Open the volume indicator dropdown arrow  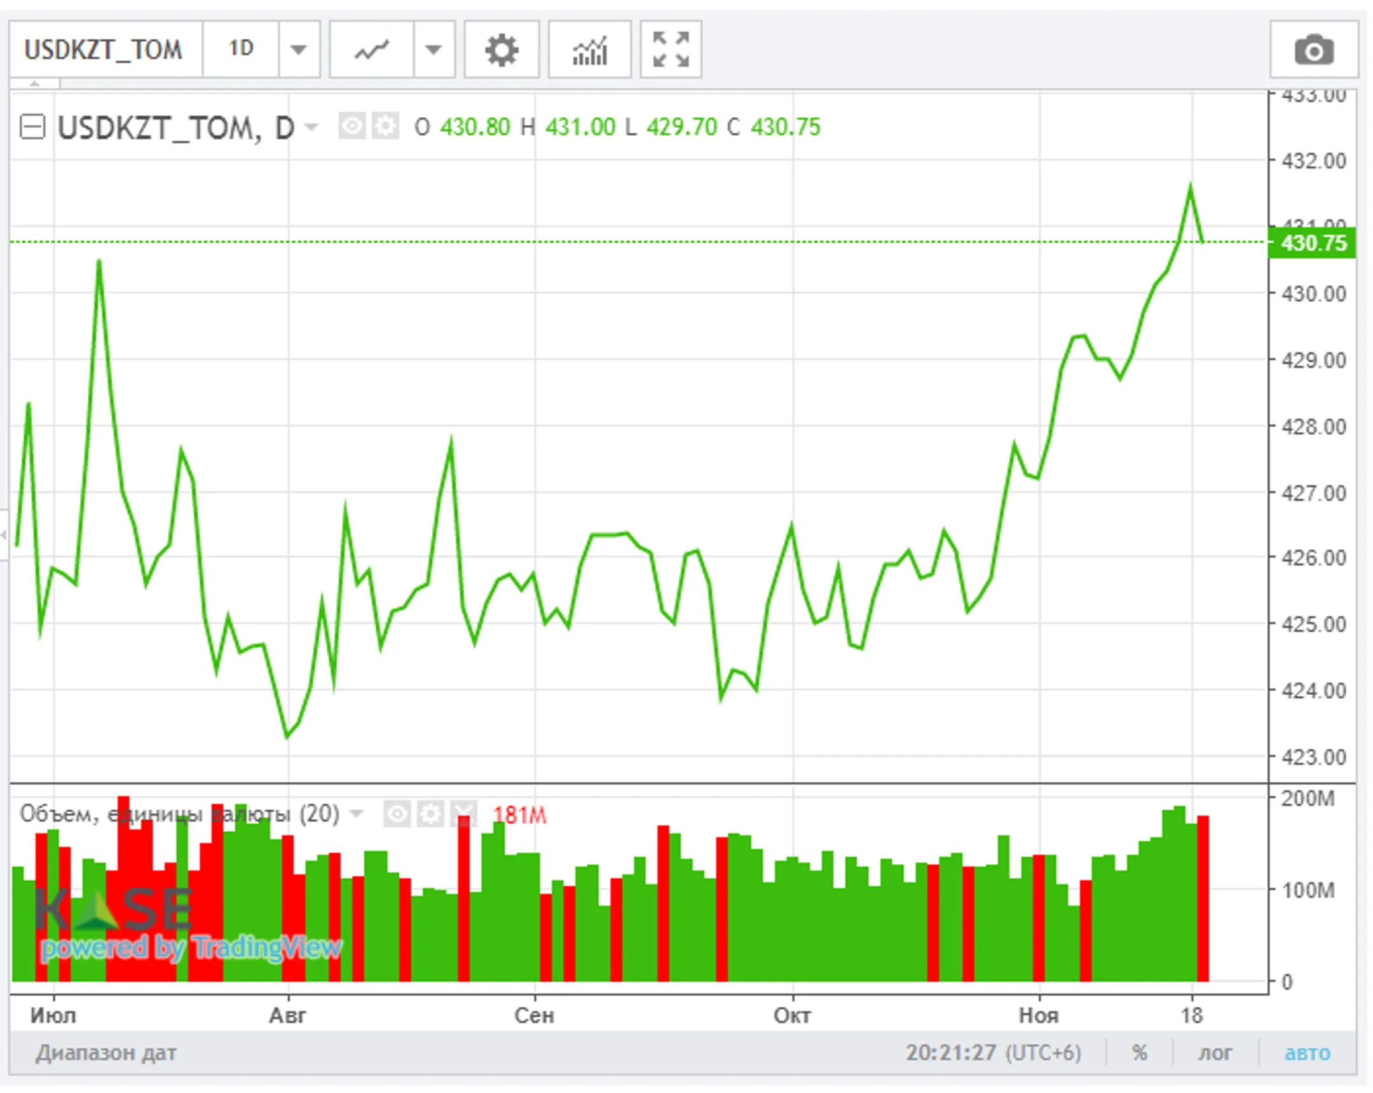[x=357, y=813]
